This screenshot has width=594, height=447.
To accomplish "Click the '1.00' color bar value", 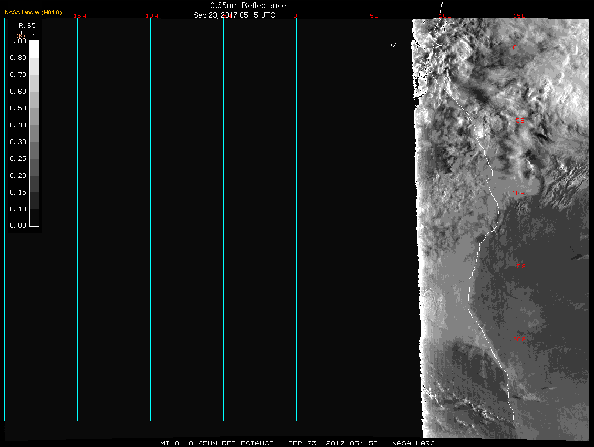I will pos(18,41).
